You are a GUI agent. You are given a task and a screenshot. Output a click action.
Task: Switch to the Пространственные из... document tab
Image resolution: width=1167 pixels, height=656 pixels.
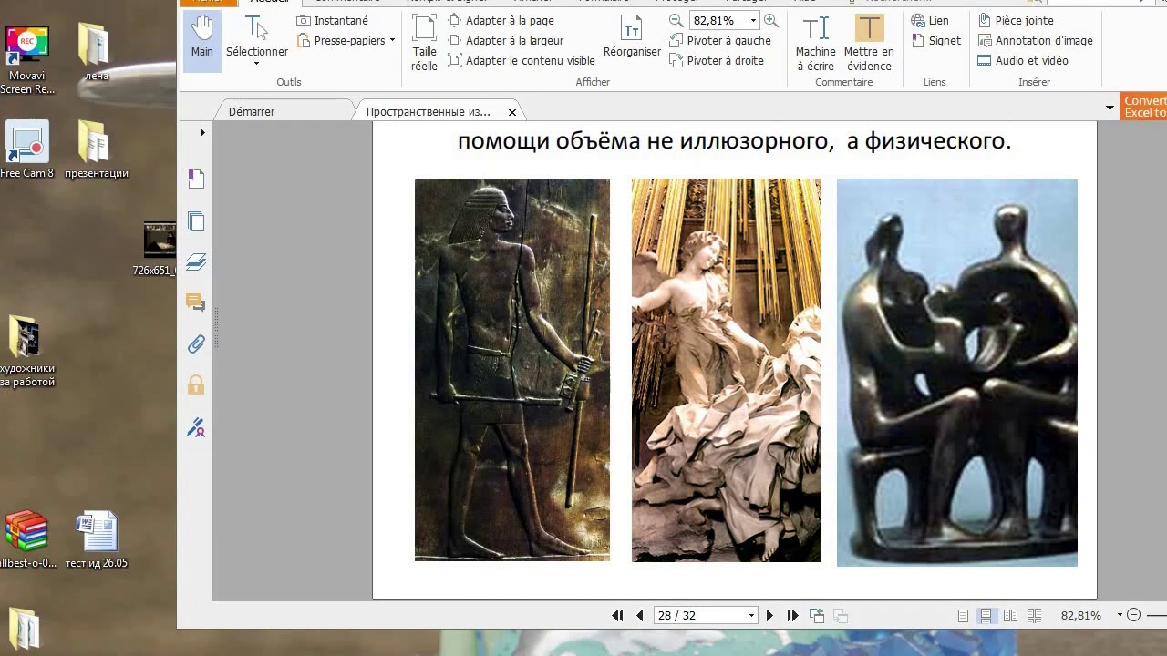429,111
